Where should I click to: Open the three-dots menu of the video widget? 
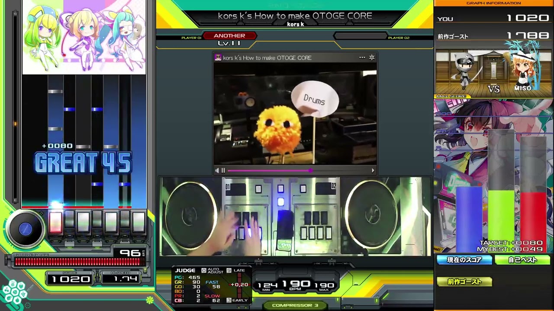362,57
